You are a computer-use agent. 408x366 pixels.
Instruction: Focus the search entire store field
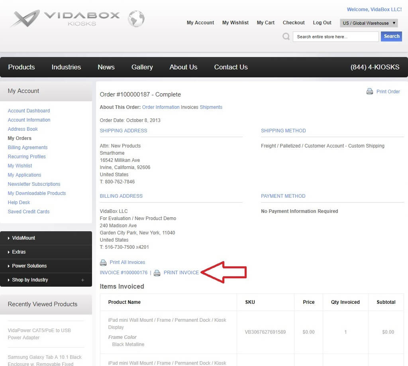pos(335,37)
